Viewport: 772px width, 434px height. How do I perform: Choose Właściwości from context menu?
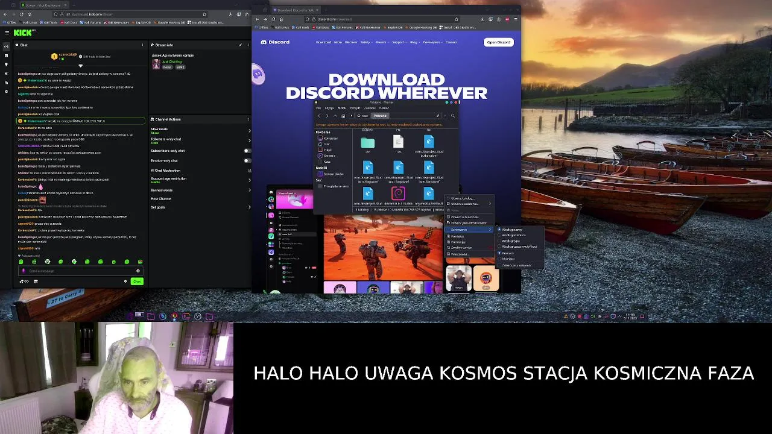point(469,254)
